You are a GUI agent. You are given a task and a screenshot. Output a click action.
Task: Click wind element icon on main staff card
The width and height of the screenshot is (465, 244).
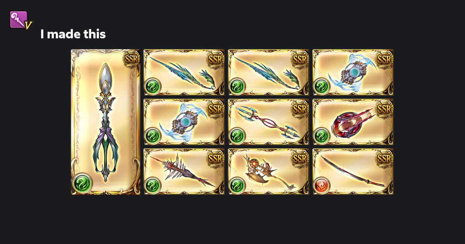pos(83,182)
